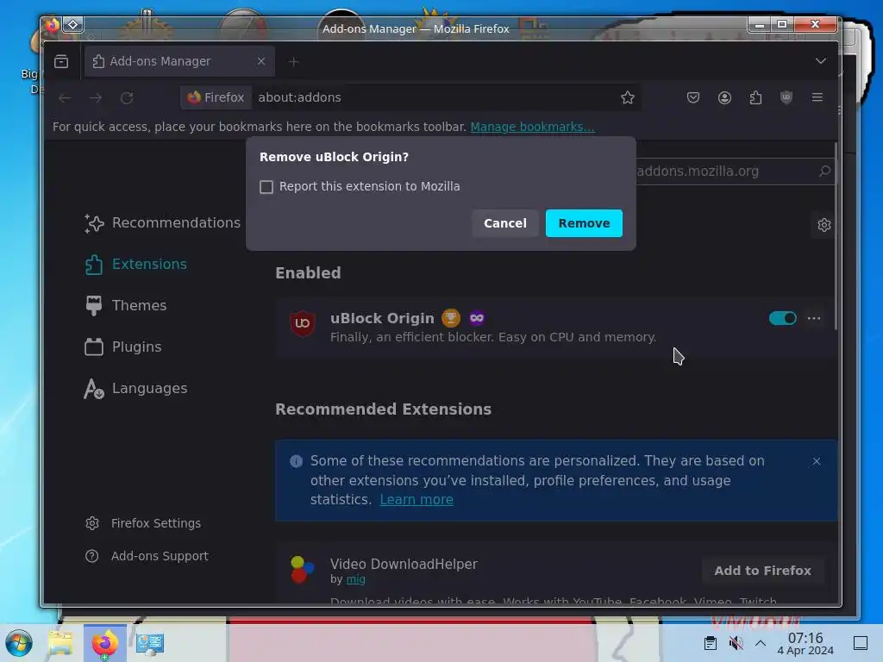This screenshot has width=883, height=662.
Task: Select the Extensions sidebar category
Action: [135, 264]
